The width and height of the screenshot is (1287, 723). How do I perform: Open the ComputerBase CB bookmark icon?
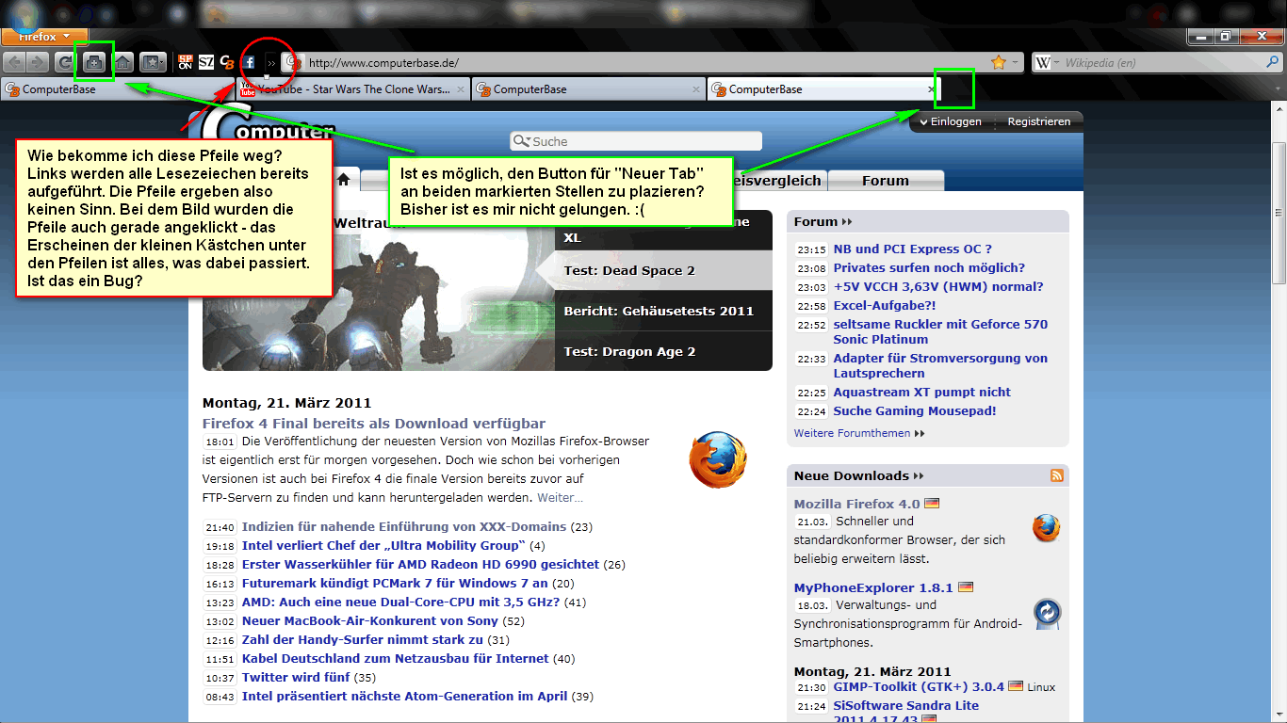coord(227,63)
